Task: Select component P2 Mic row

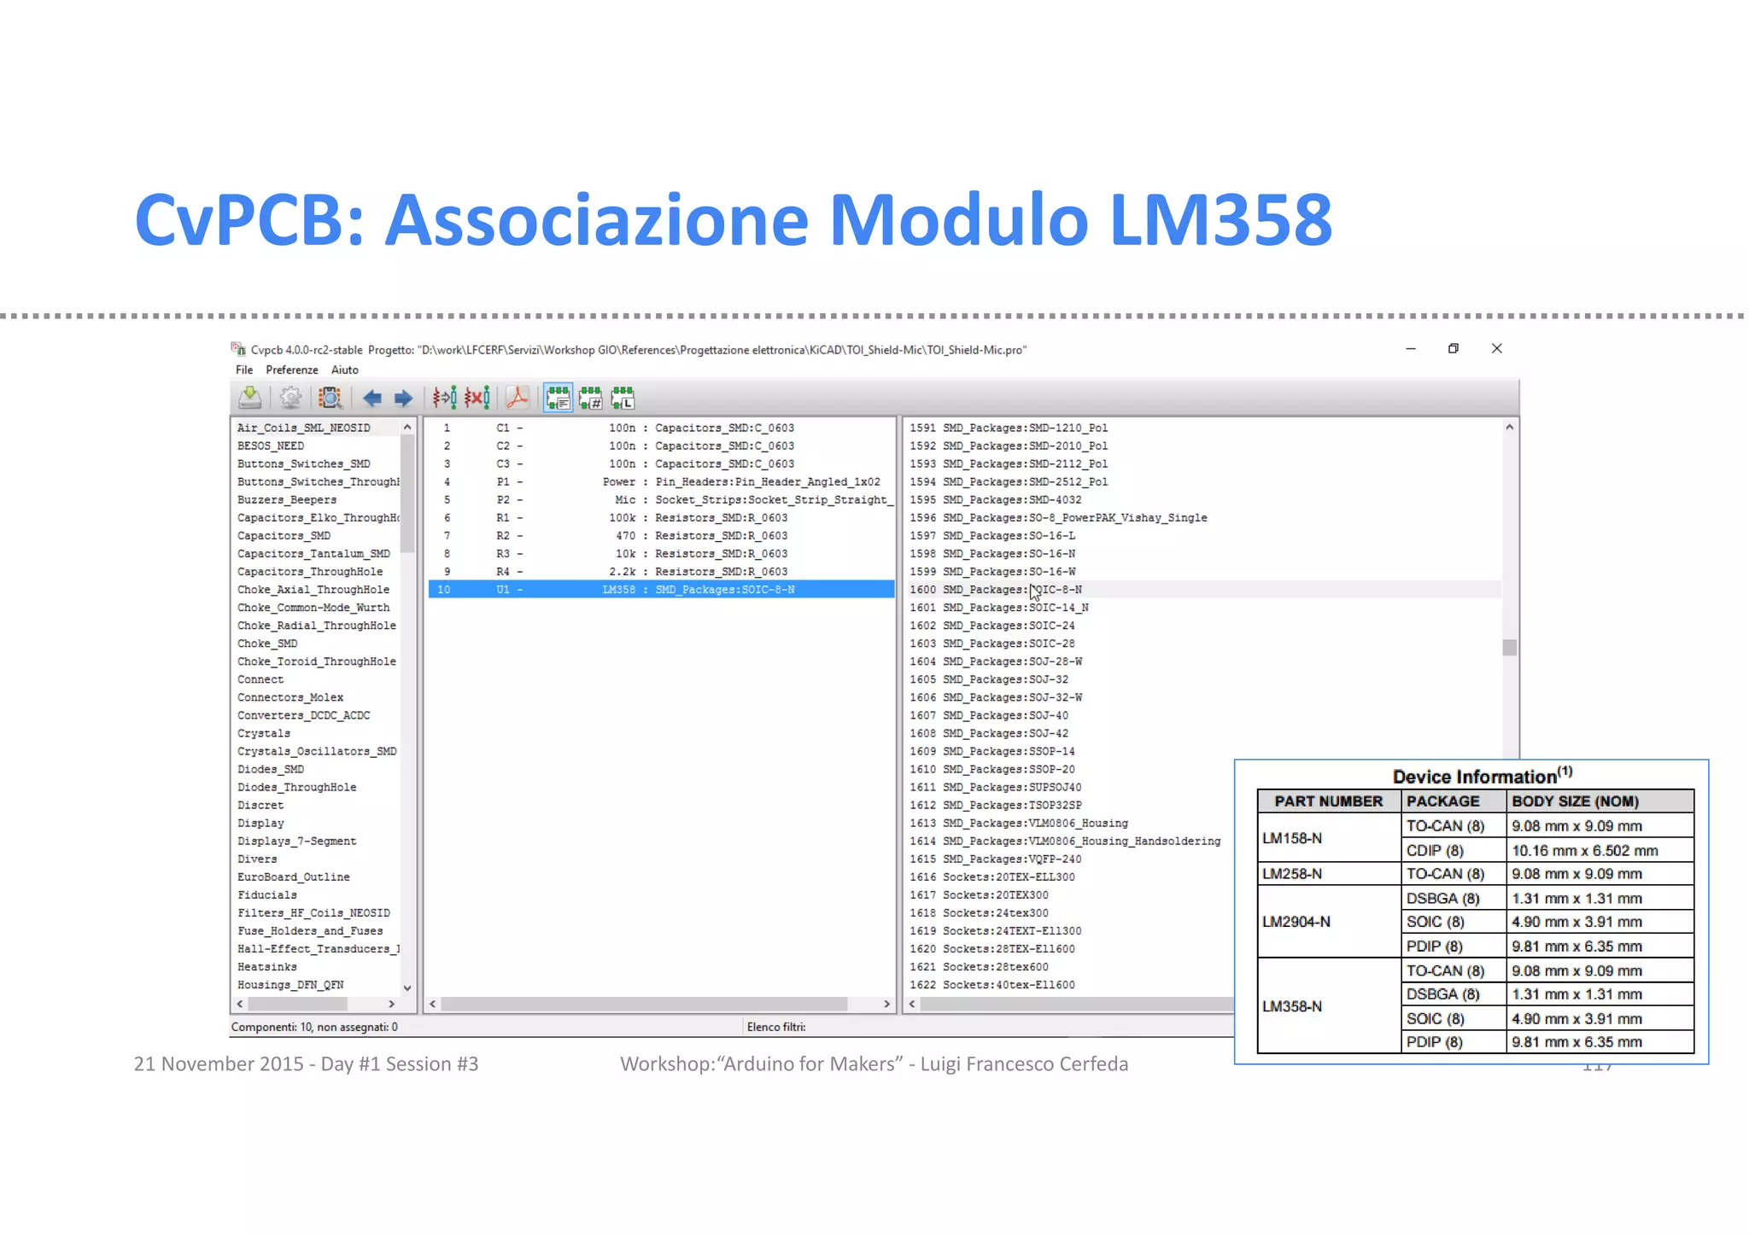Action: tap(661, 499)
